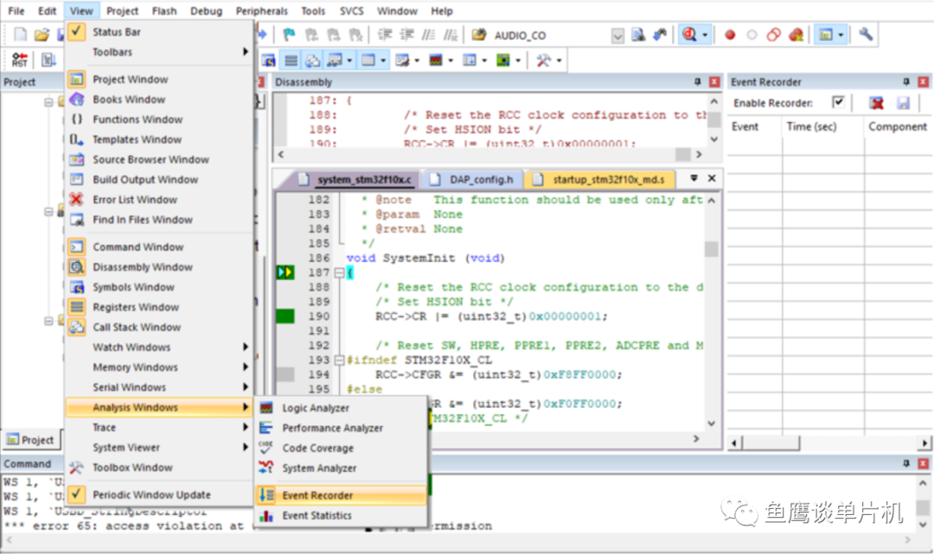Expand the Trace submenu
Screen dimensions: 934x554
159,427
